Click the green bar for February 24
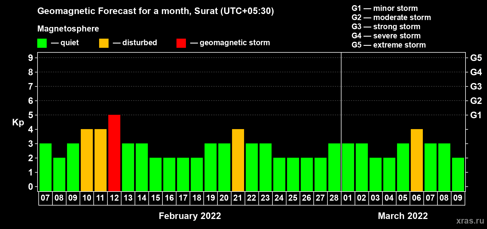The height and width of the screenshot is (229, 487). pyautogui.click(x=279, y=175)
